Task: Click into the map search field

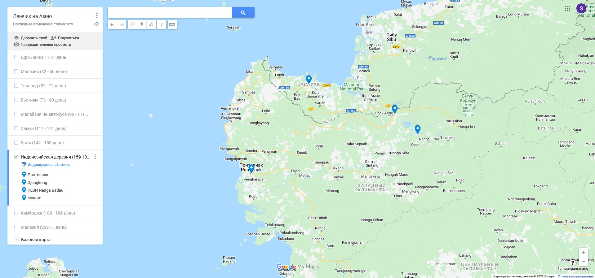Action: coord(170,13)
